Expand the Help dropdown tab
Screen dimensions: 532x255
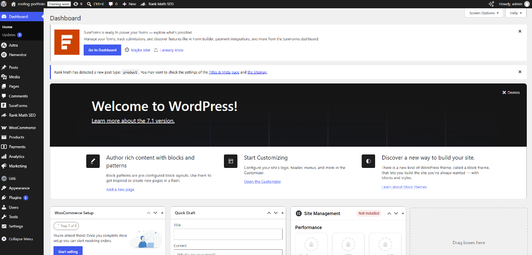click(x=516, y=13)
